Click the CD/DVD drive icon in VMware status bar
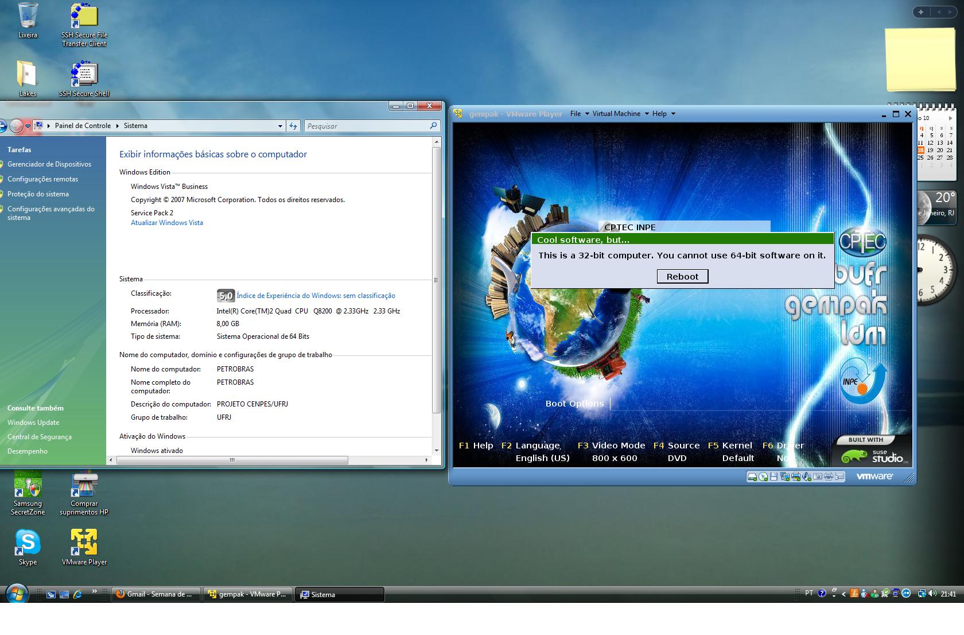Image resolution: width=964 pixels, height=635 pixels. 763,477
